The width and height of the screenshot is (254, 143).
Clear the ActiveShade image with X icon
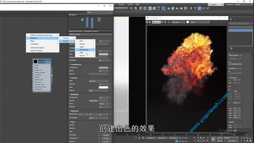169,22
